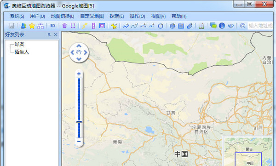
Task: Open the 地图切换(L) menu
Action: pyautogui.click(x=63, y=17)
